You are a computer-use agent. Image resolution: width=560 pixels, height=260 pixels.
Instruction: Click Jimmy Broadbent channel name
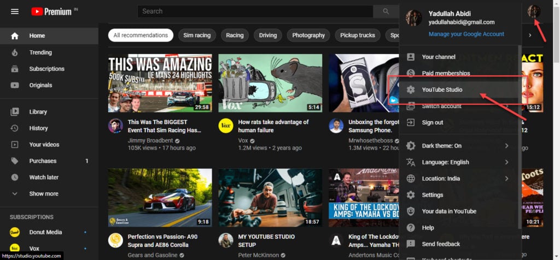(150, 140)
